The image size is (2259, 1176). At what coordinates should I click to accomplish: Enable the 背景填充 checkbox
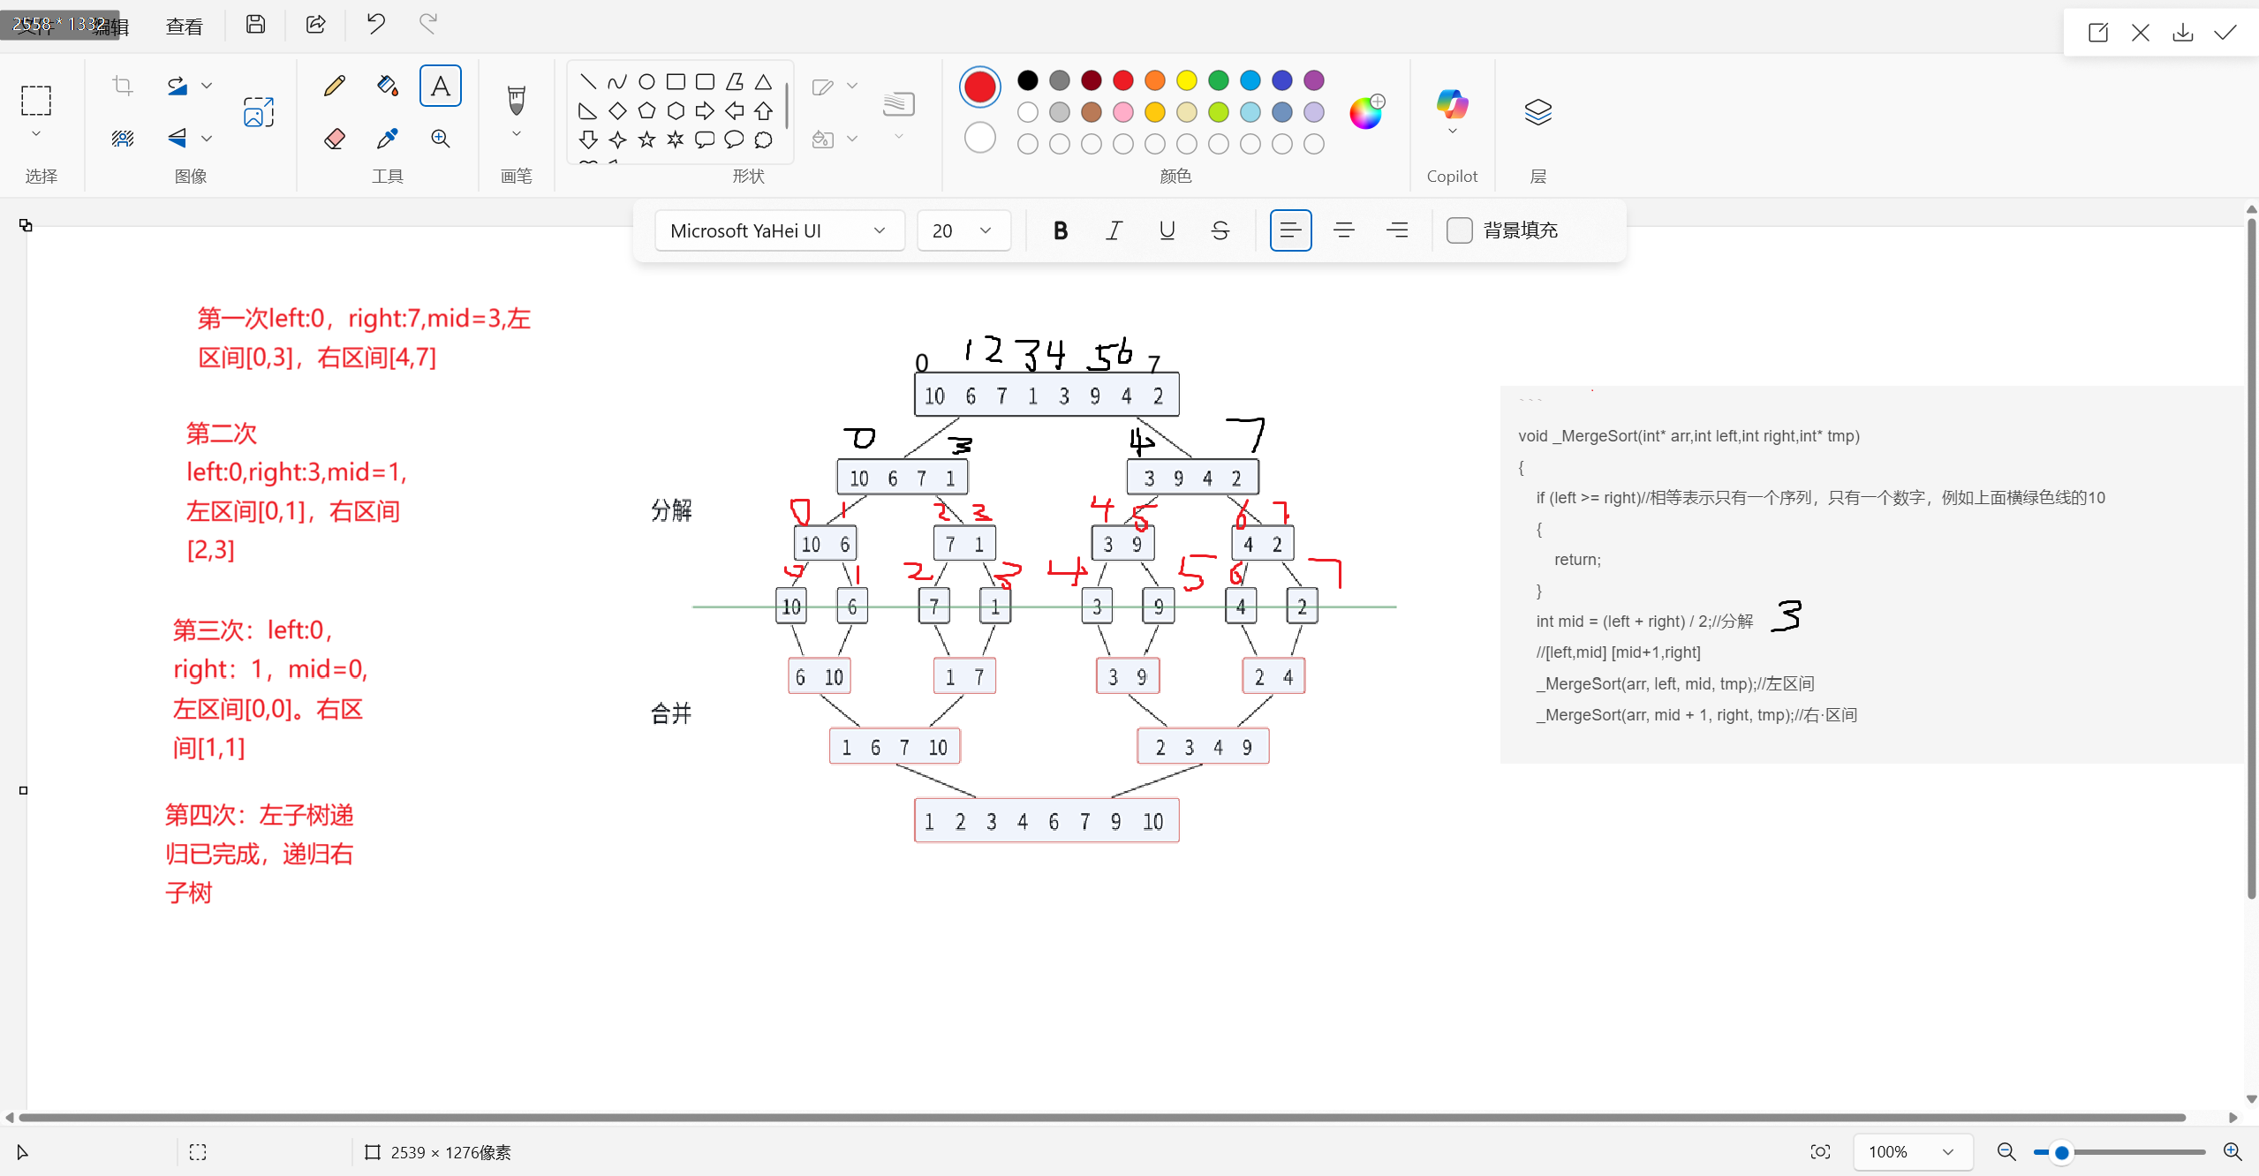point(1460,230)
